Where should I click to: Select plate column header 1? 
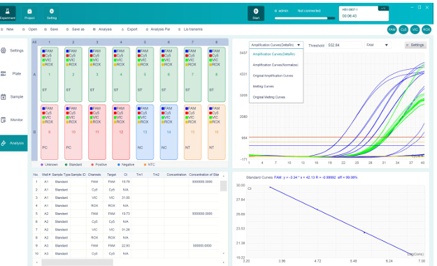[x=50, y=43]
